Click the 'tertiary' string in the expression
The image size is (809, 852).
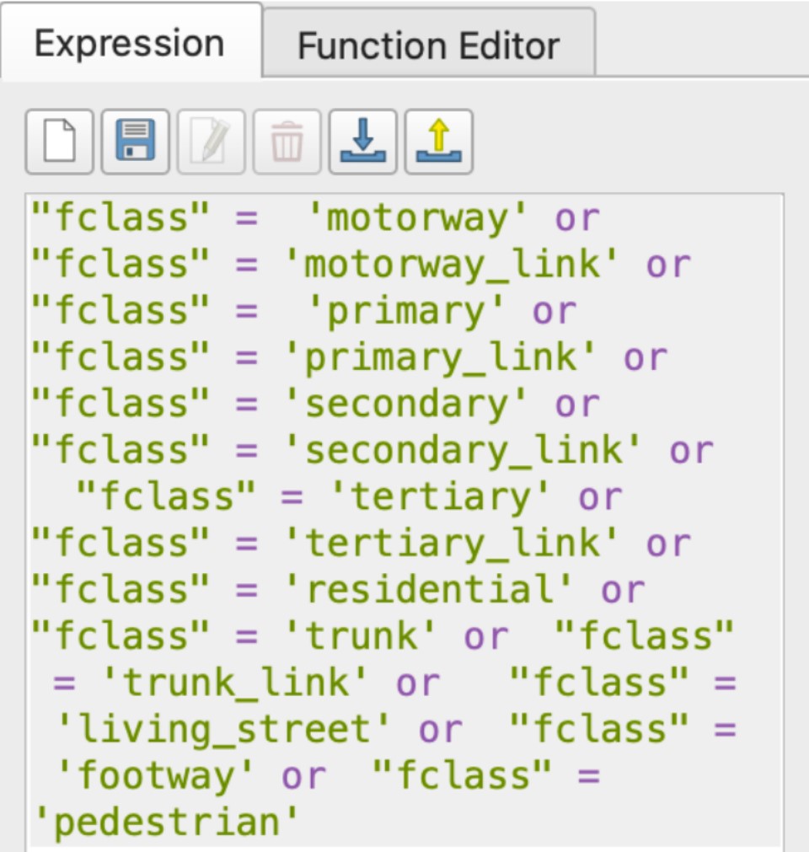pos(440,497)
